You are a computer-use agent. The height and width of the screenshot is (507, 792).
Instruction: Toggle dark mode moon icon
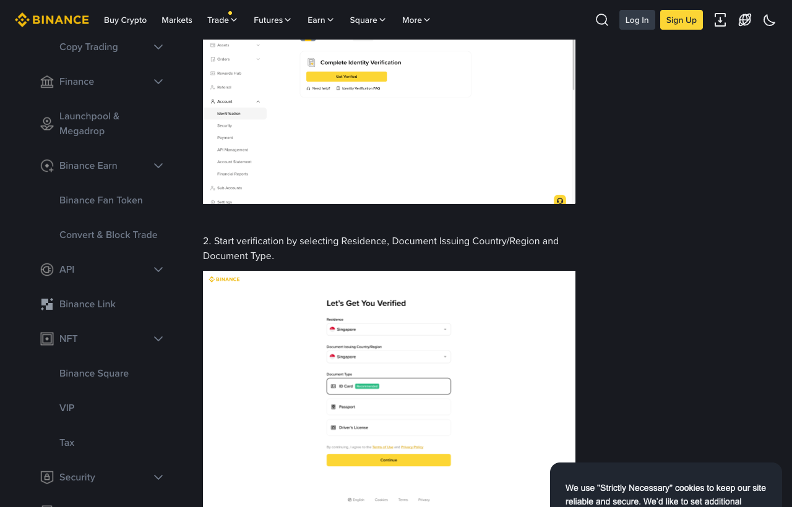click(770, 20)
